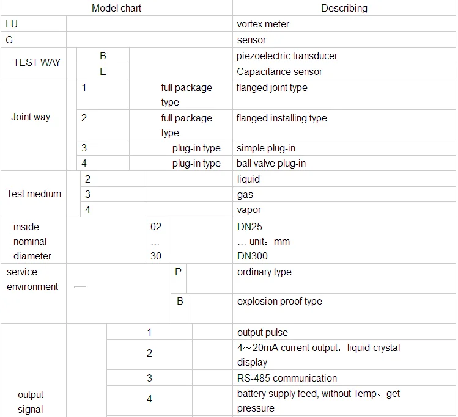Select the "vortex meter" description text
This screenshot has width=458, height=417.
pyautogui.click(x=263, y=24)
